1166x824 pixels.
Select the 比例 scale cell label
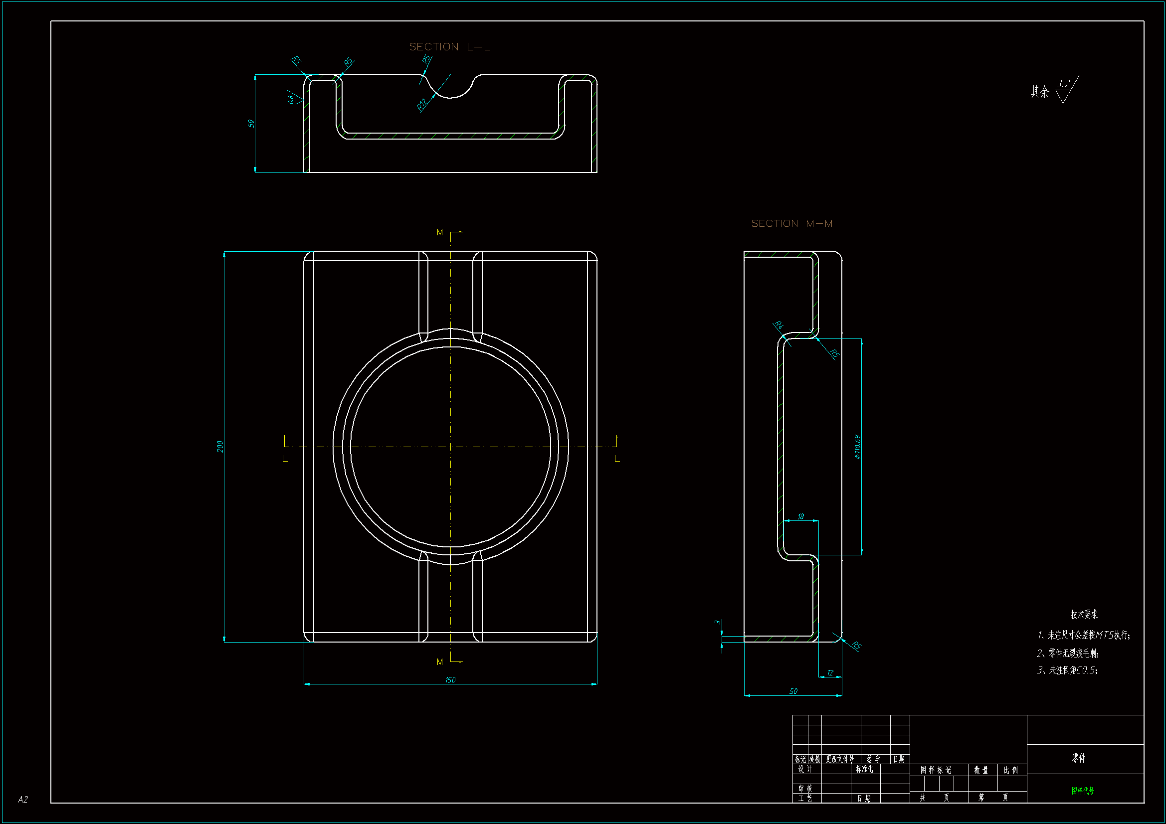tap(1010, 770)
